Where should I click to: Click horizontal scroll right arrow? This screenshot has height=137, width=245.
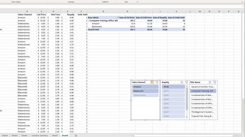coord(241,135)
